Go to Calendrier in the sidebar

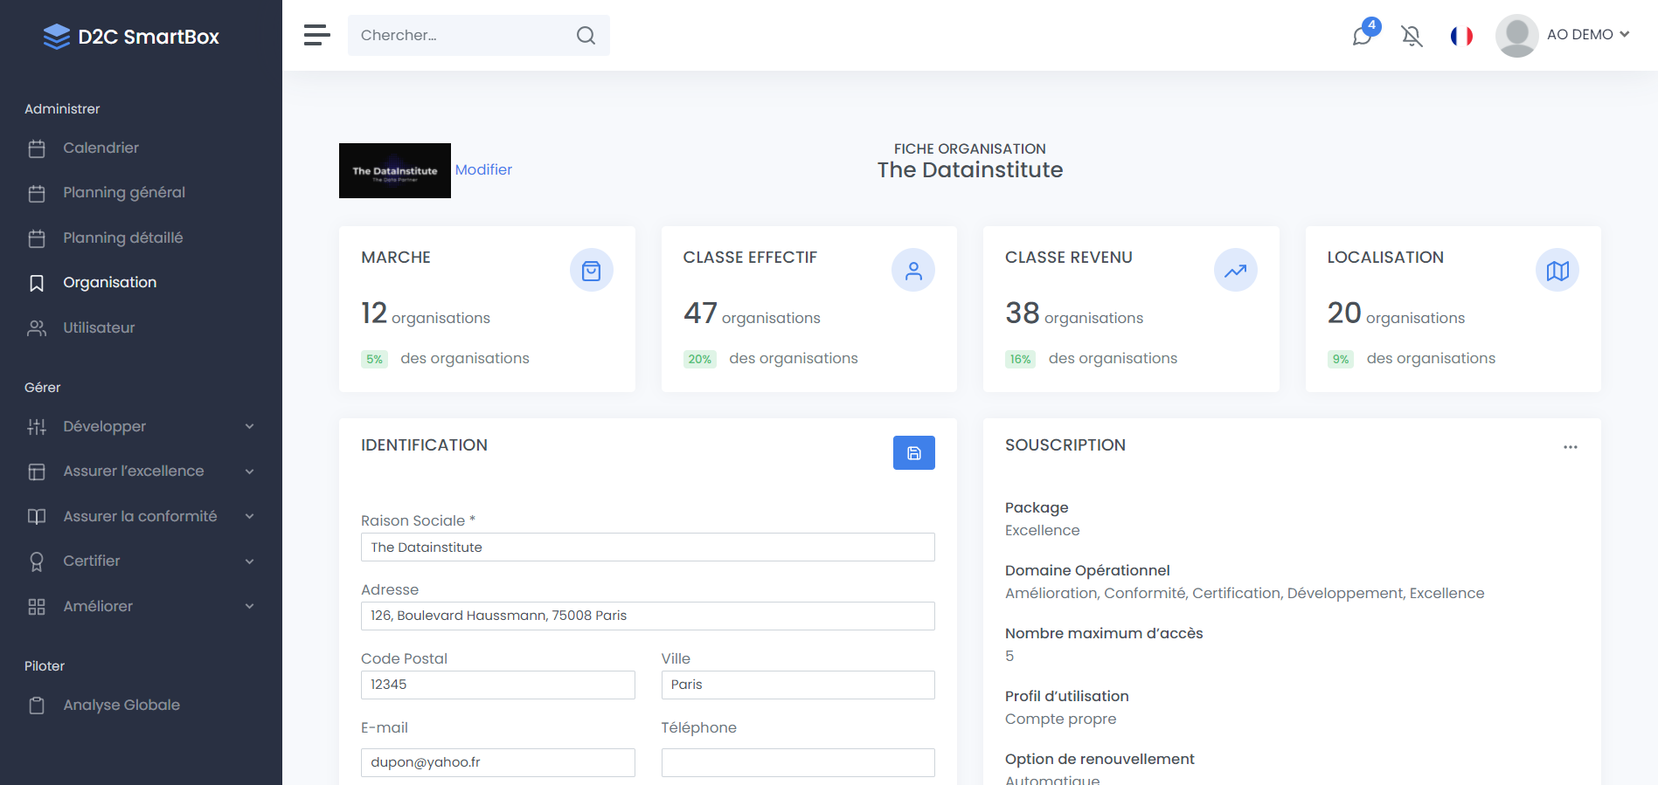tap(101, 148)
